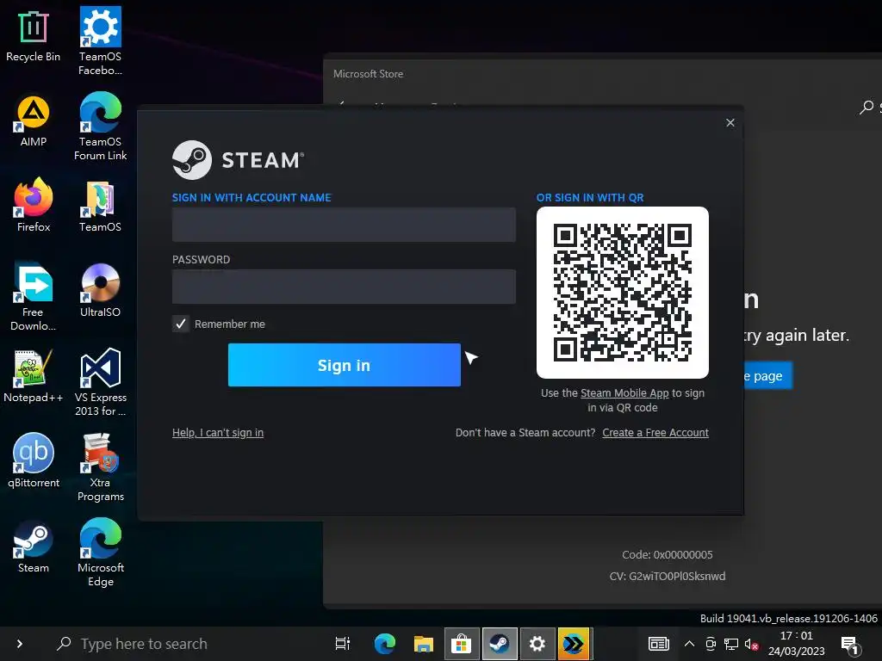Click the Steam QR code image
This screenshot has width=882, height=661.
(x=623, y=293)
